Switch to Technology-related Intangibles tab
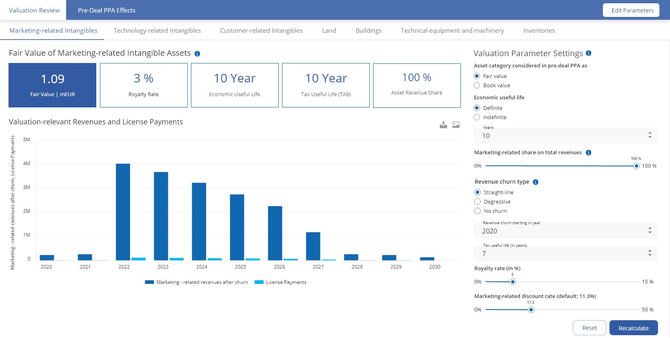The width and height of the screenshot is (670, 338). [x=157, y=31]
